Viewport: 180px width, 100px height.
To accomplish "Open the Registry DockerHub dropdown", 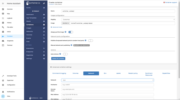I will pyautogui.click(x=118, y=20).
